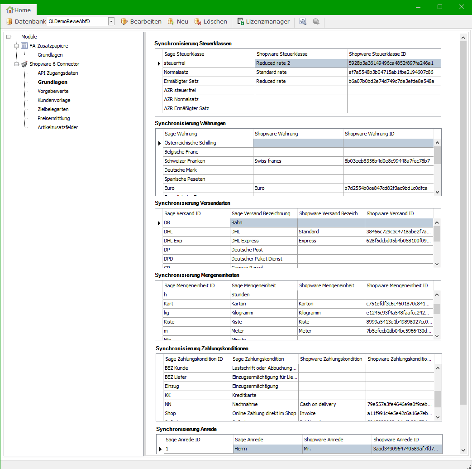The image size is (472, 469).
Task: Open the Datenbank dropdown list
Action: coord(111,21)
